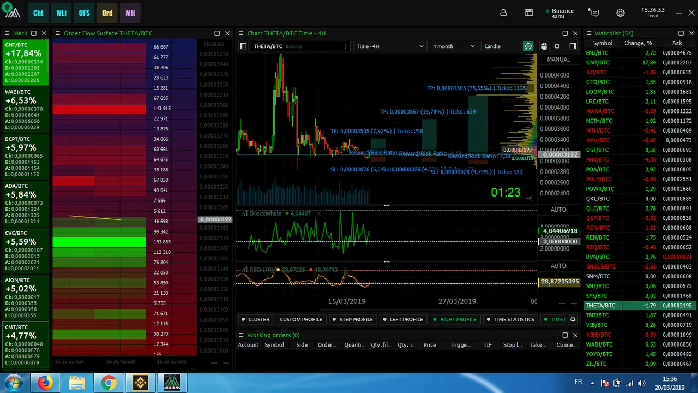698x393 pixels.
Task: Click the green chart indicators button
Action: (x=528, y=46)
